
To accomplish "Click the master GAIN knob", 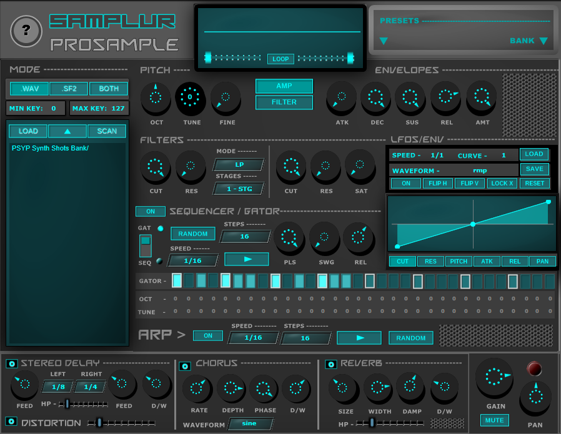I will click(x=494, y=377).
